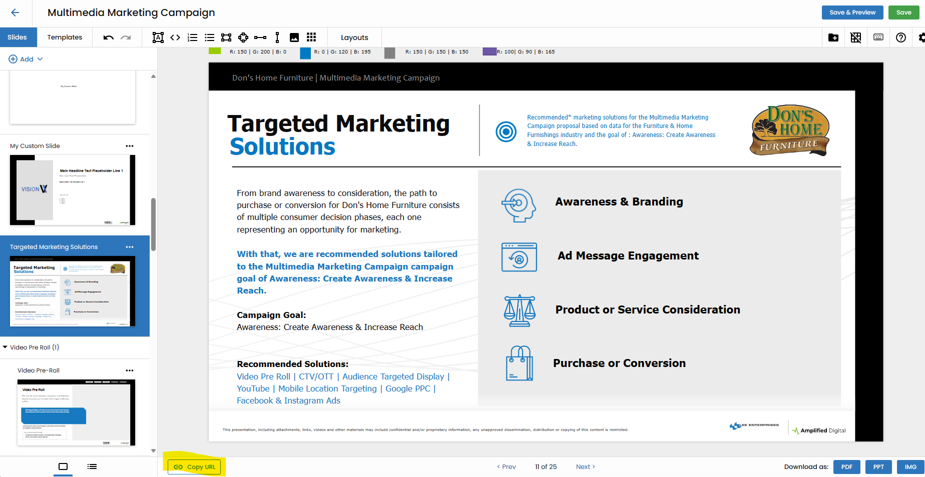Select the My Custom Slide thumbnail
Viewport: 925px width, 477px height.
coord(73,190)
